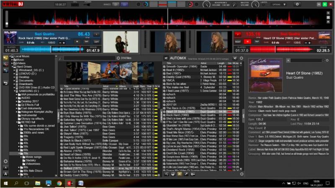Click the back arrow icon in folder sidebar
This screenshot has width=335, height=188.
pos(5,83)
